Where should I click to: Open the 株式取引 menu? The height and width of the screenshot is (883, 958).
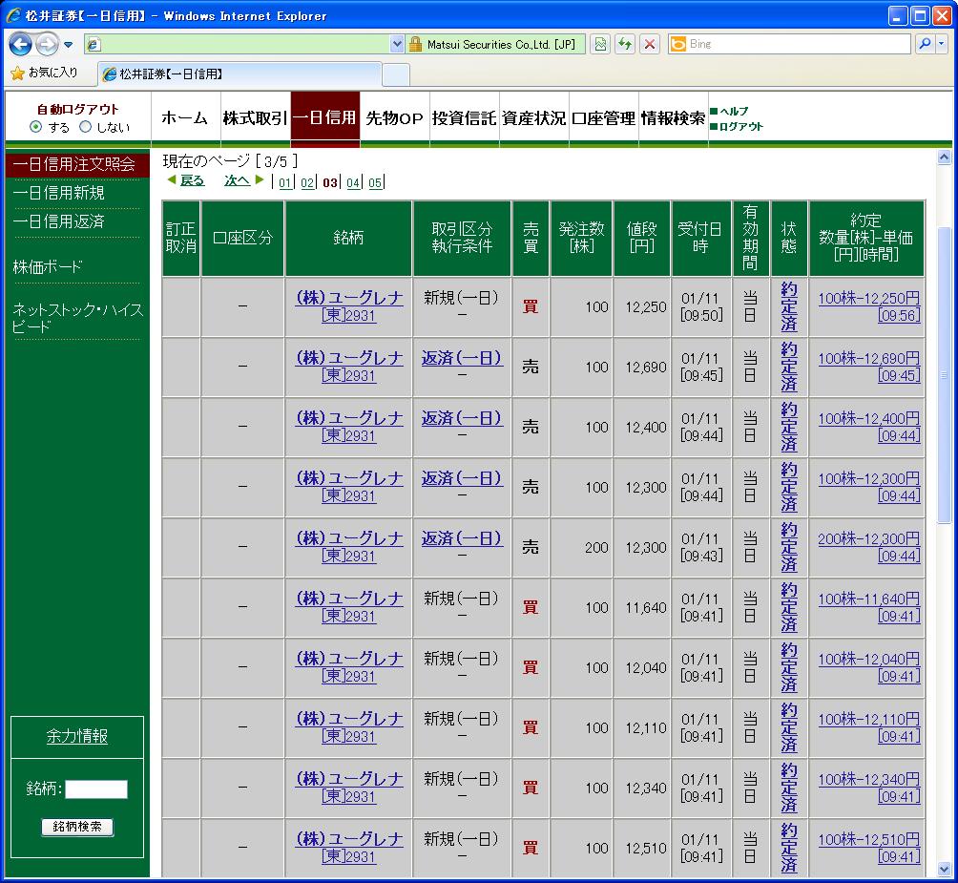click(x=256, y=118)
